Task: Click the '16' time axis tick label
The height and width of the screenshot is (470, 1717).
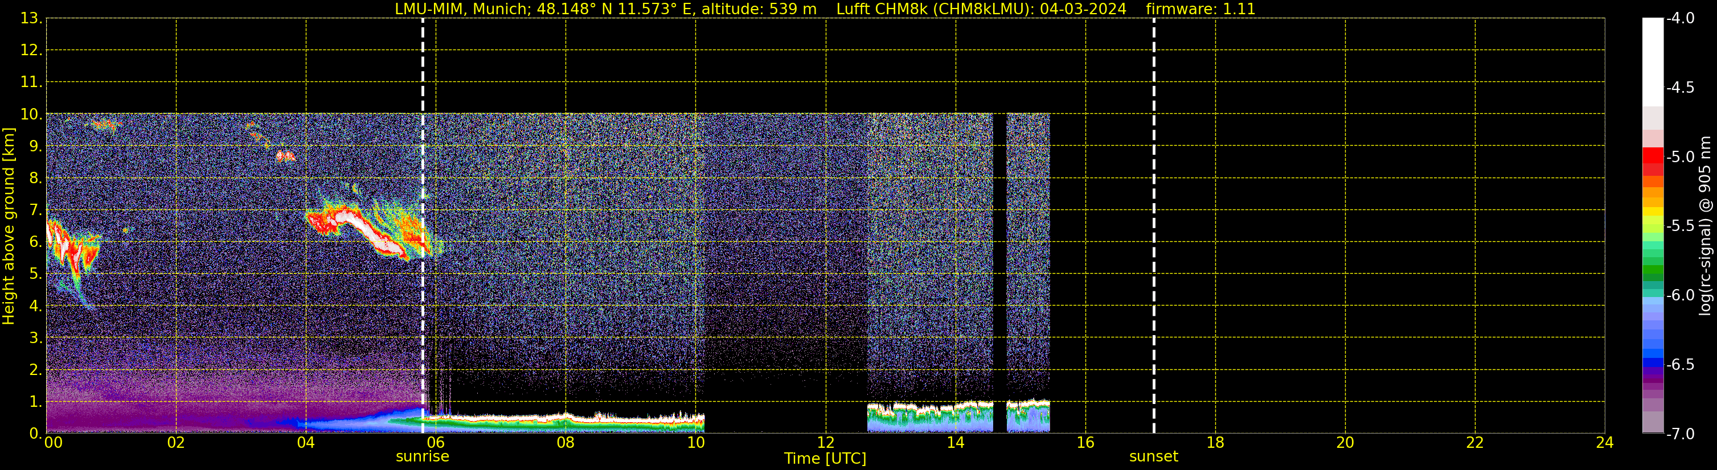Action: pos(1086,443)
